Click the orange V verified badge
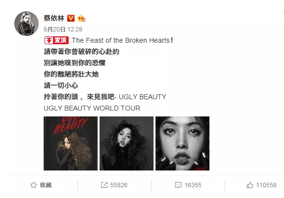Screen dimensions: 284x198 point(71,18)
